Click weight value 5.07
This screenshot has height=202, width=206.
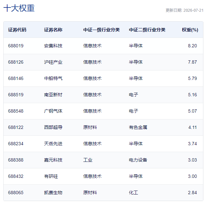click(192, 111)
